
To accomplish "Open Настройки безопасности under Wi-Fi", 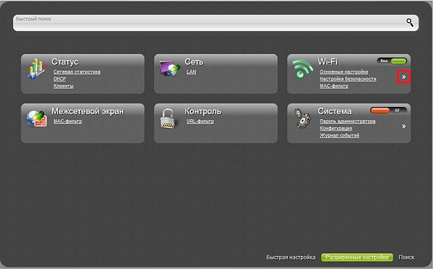I will pyautogui.click(x=348, y=78).
